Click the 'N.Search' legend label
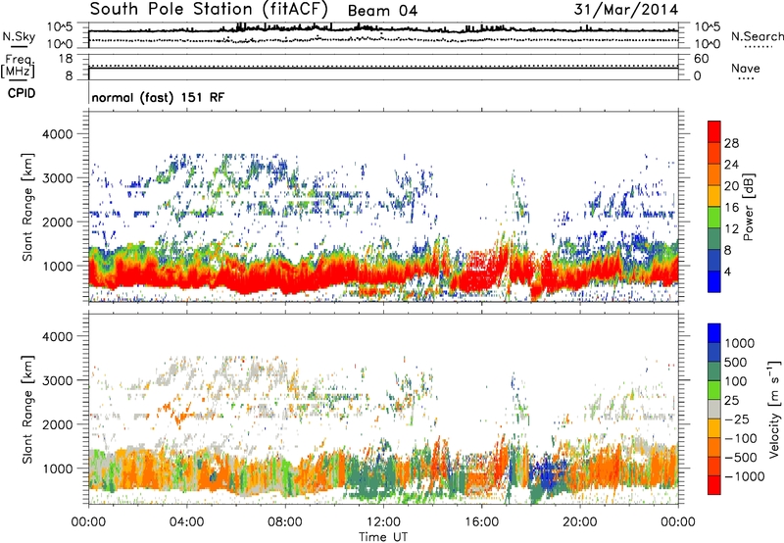 pos(757,36)
